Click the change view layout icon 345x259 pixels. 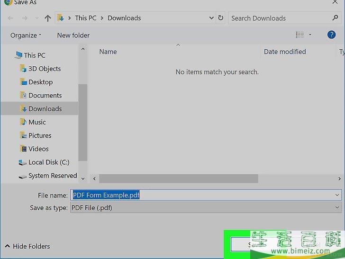tap(300, 35)
